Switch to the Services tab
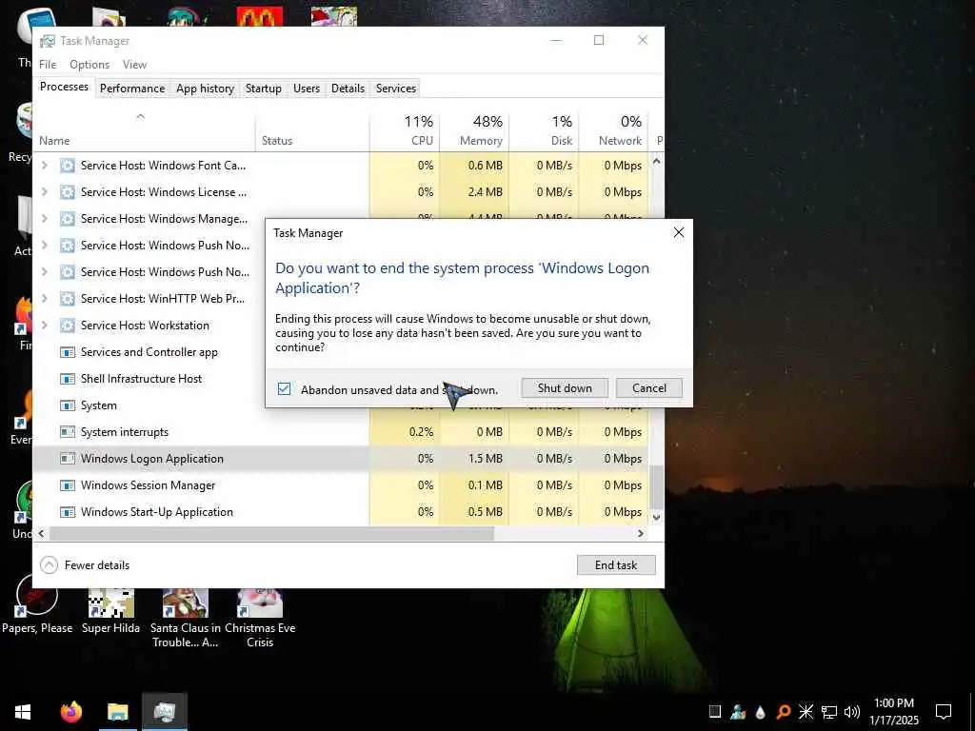Image resolution: width=975 pixels, height=731 pixels. coord(396,89)
